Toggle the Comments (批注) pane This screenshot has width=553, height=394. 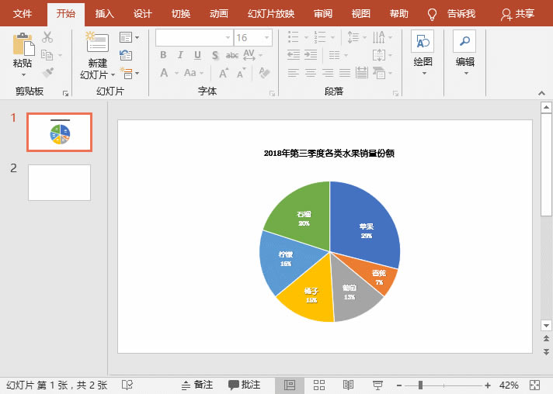click(x=244, y=385)
